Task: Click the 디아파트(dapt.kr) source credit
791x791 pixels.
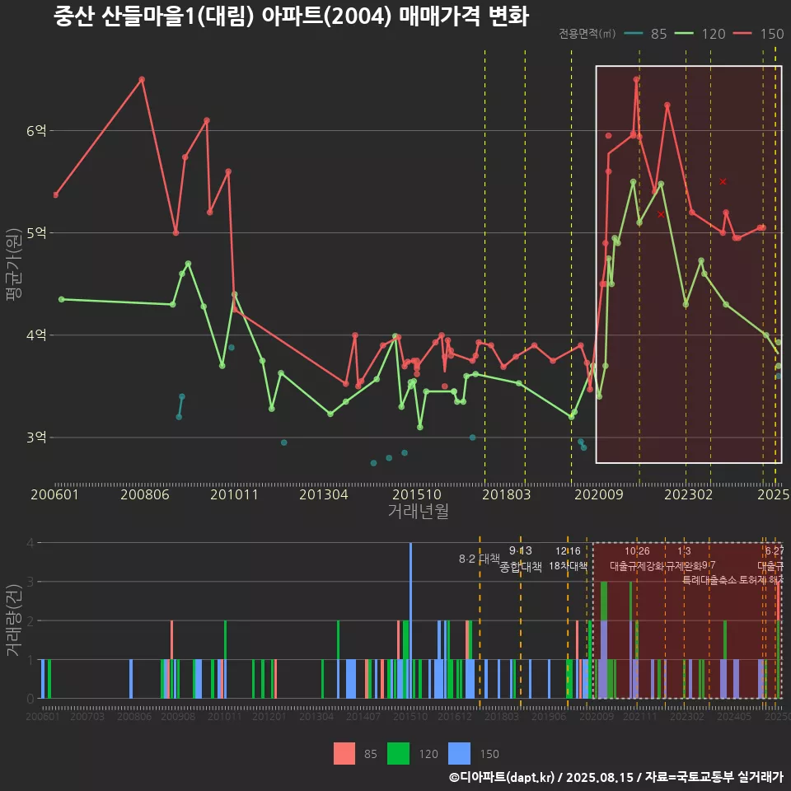Action: click(501, 777)
